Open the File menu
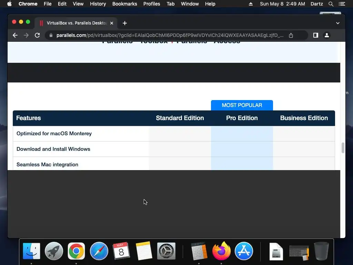This screenshot has width=353, height=265. (48, 4)
